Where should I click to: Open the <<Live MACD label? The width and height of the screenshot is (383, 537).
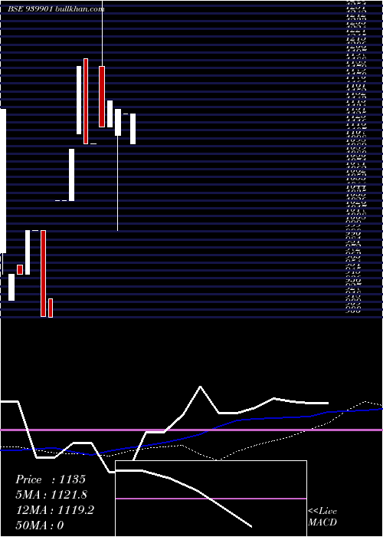point(322,516)
